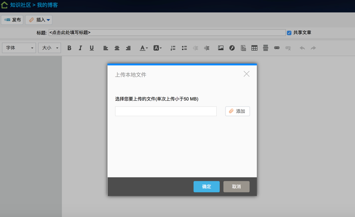Center align the text
Viewport: 355px width, 217px height.
(x=117, y=48)
